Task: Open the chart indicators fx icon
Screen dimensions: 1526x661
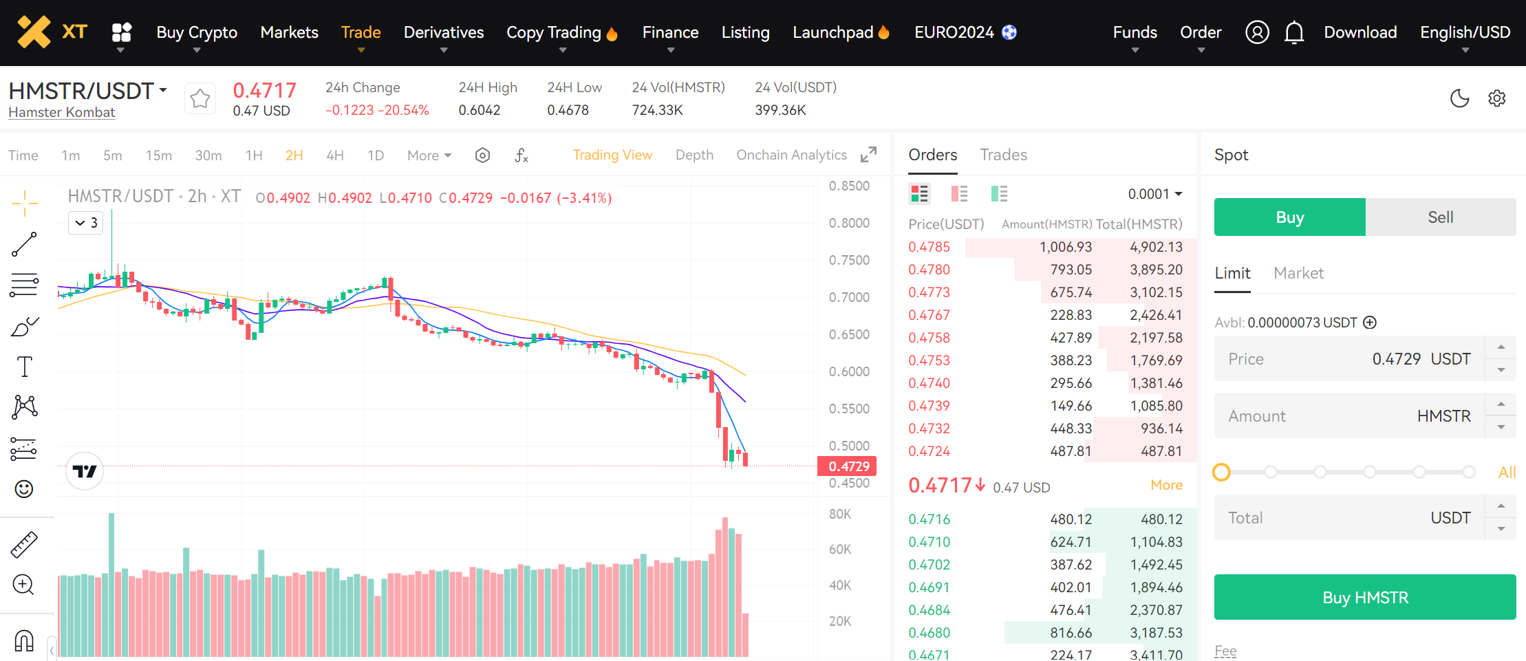Action: 522,155
